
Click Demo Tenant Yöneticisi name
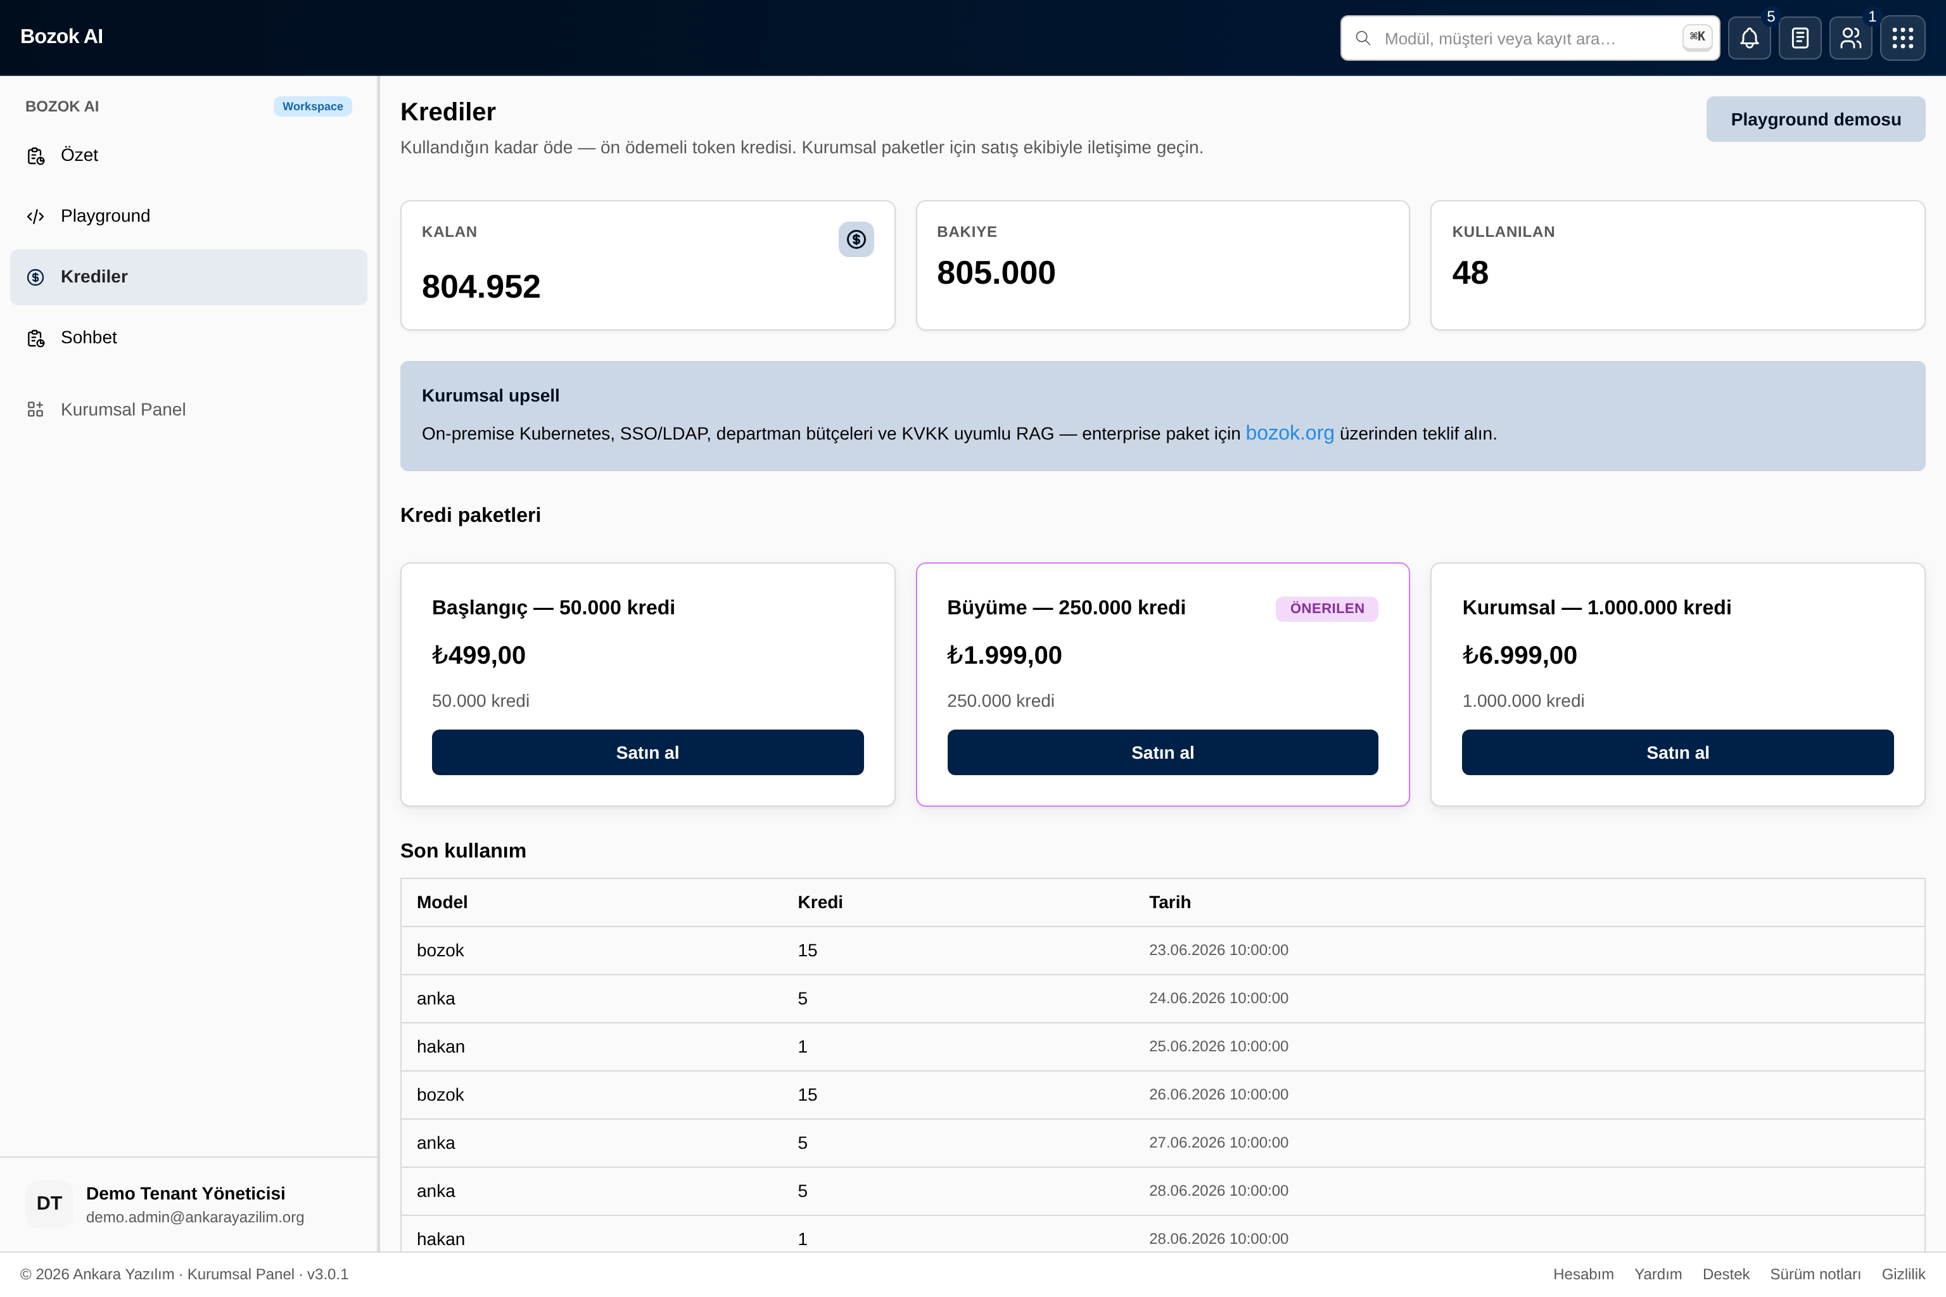pos(186,1194)
